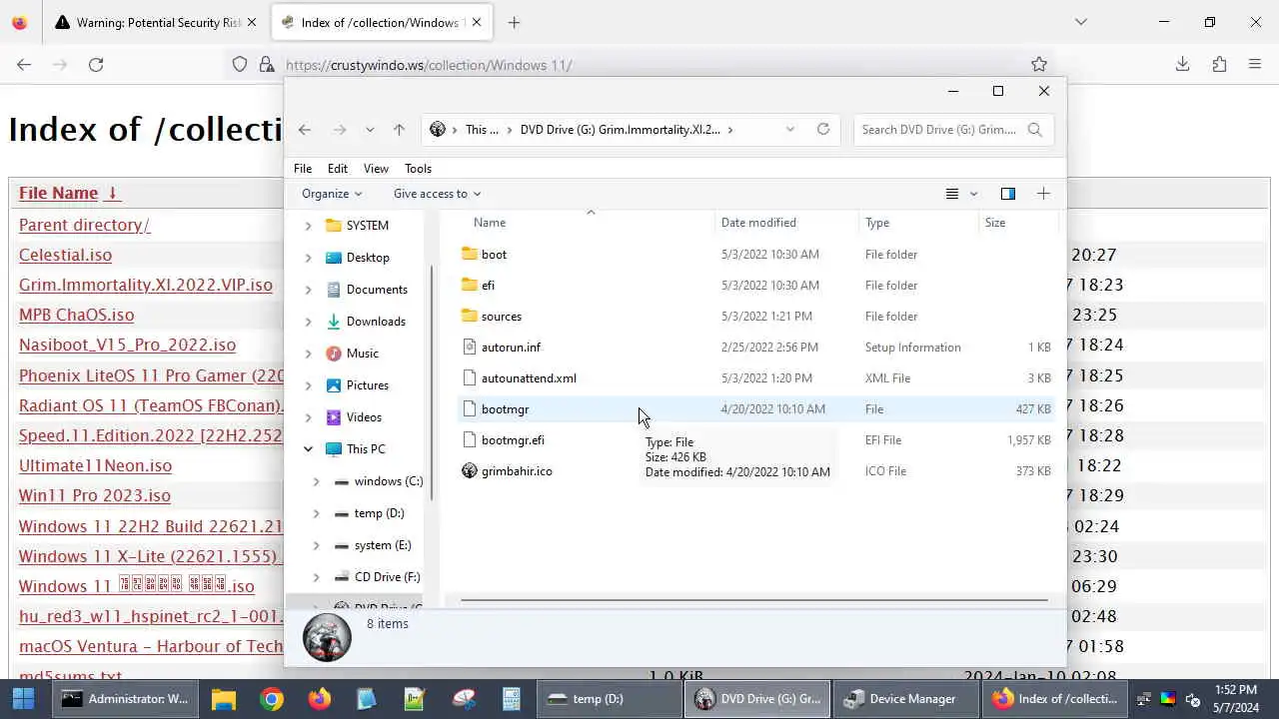Viewport: 1279px width, 719px height.
Task: Open the recent locations dropdown arrow
Action: coord(370,130)
